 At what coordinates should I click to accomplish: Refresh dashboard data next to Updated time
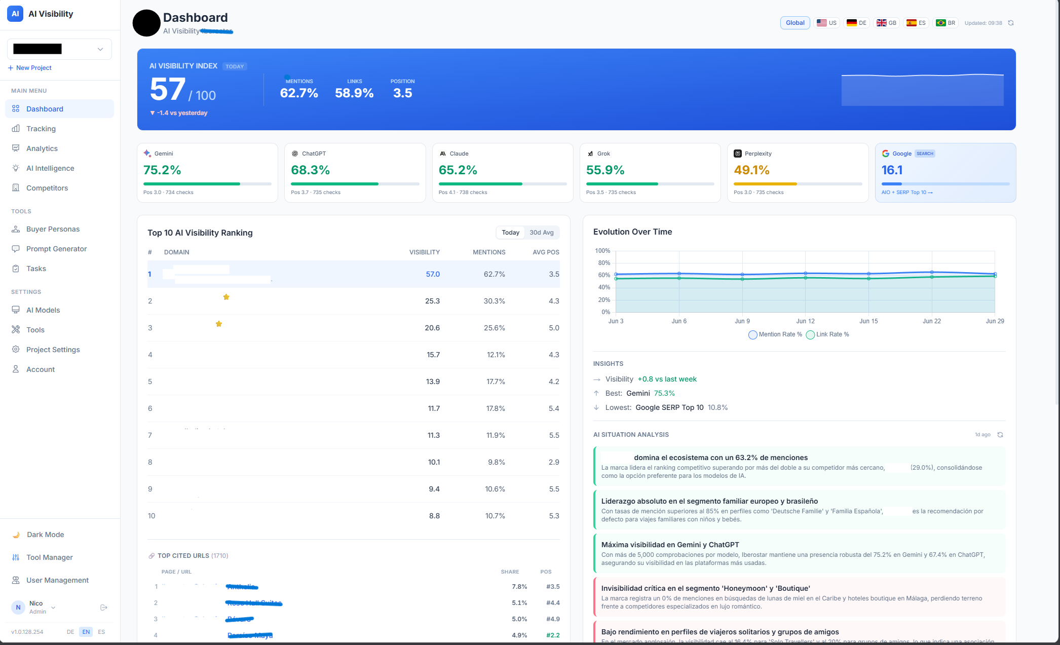(1011, 23)
